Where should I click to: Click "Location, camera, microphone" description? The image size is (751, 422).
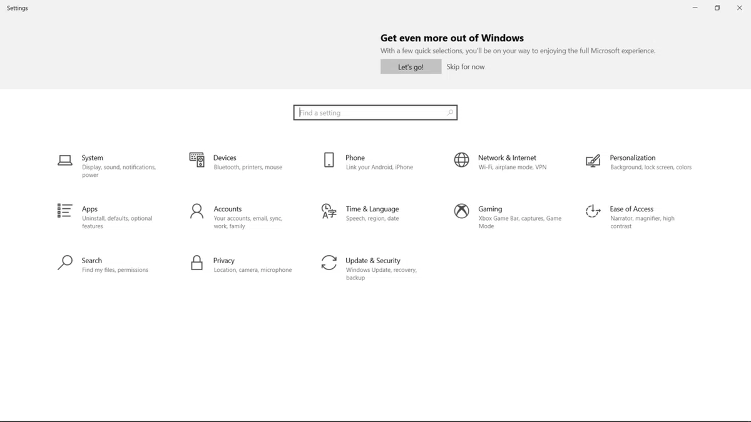coord(253,270)
